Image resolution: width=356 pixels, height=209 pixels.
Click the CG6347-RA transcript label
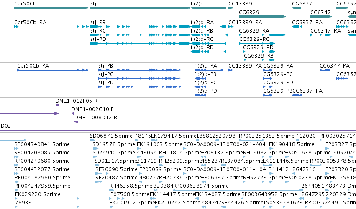click(325, 31)
